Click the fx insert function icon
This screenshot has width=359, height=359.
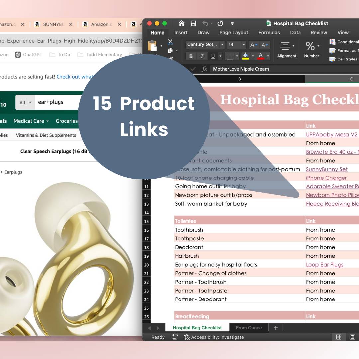coord(204,69)
